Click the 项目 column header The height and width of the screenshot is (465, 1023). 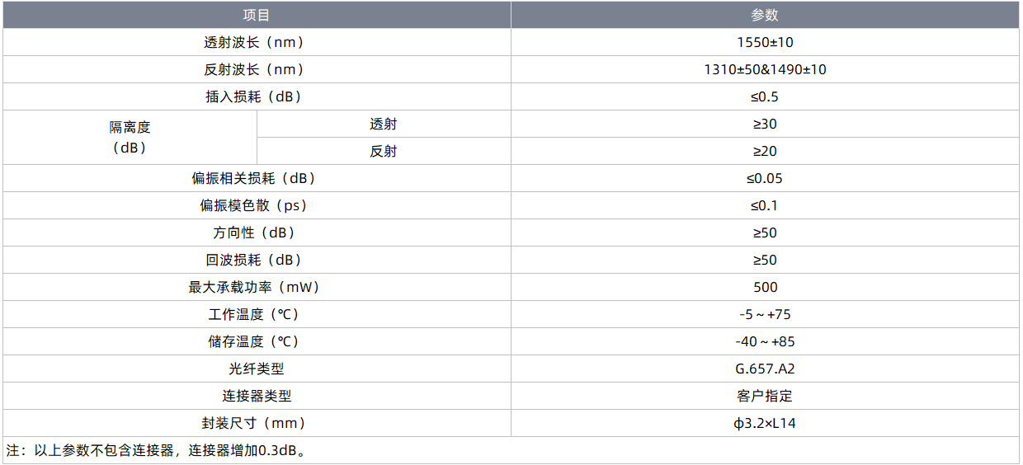point(257,15)
